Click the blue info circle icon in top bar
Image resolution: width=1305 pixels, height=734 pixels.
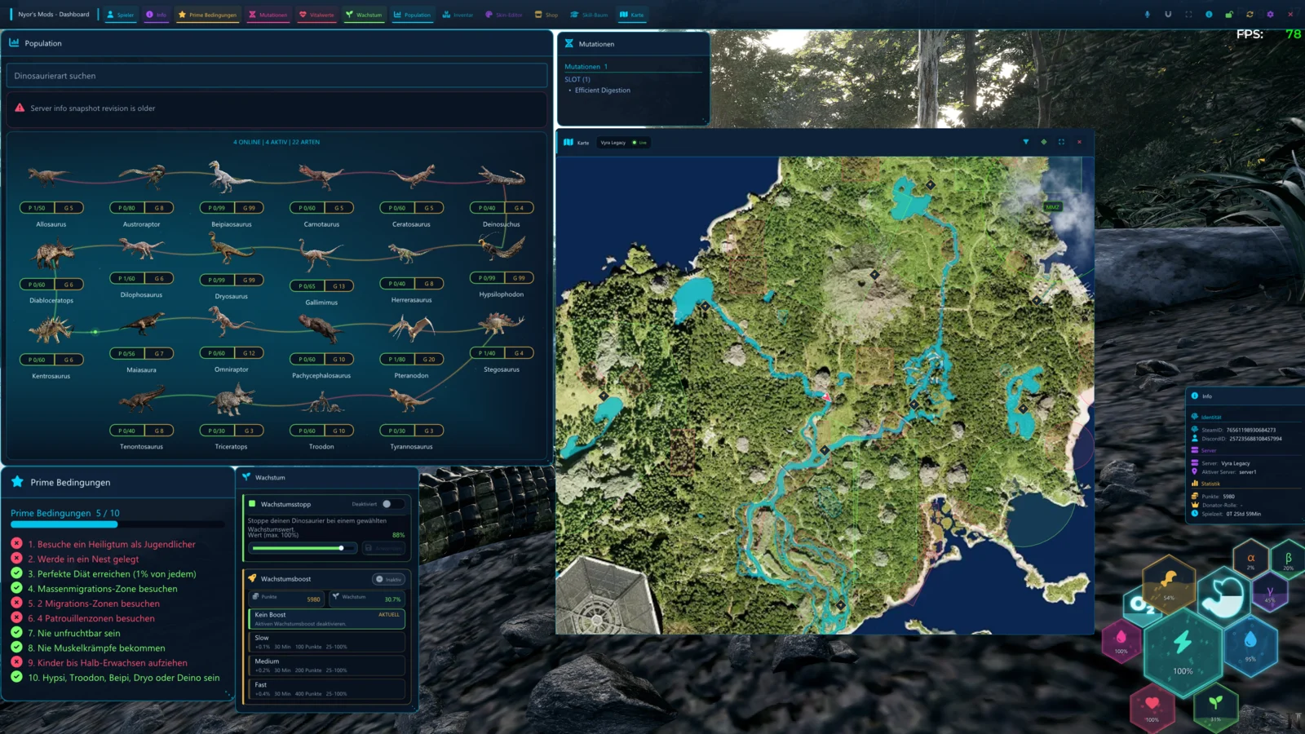point(1209,15)
